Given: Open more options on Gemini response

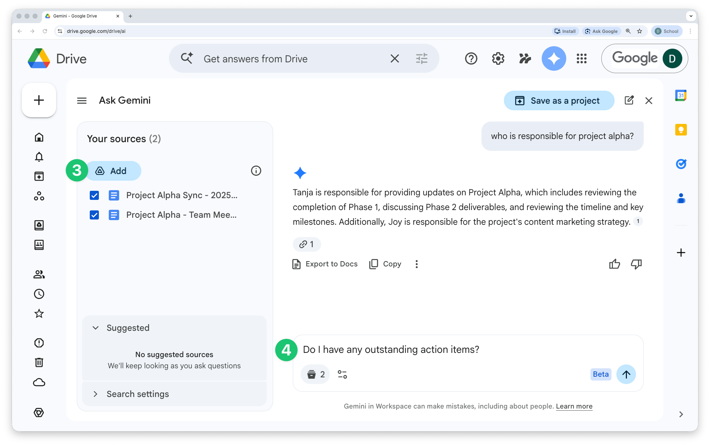Looking at the screenshot, I should point(417,264).
